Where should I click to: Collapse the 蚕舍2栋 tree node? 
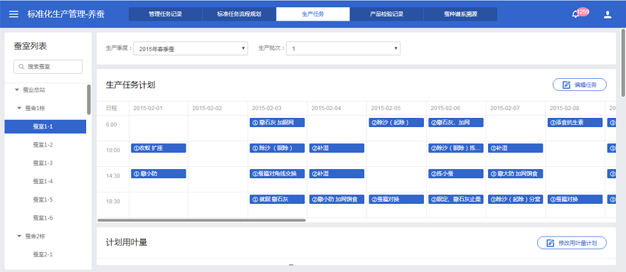pos(19,236)
